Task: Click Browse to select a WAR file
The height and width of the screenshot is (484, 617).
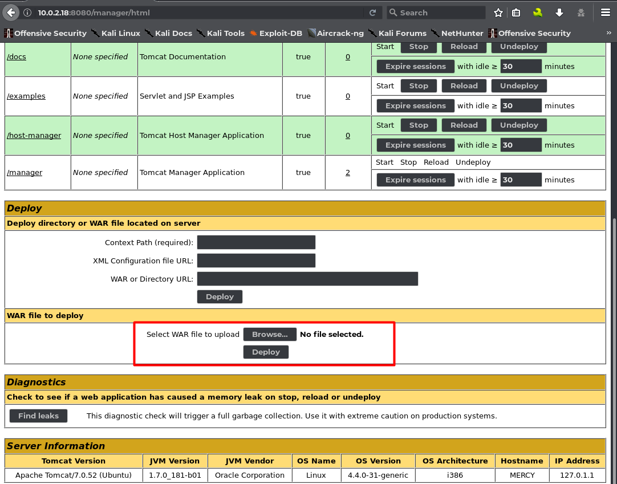Action: click(x=270, y=335)
